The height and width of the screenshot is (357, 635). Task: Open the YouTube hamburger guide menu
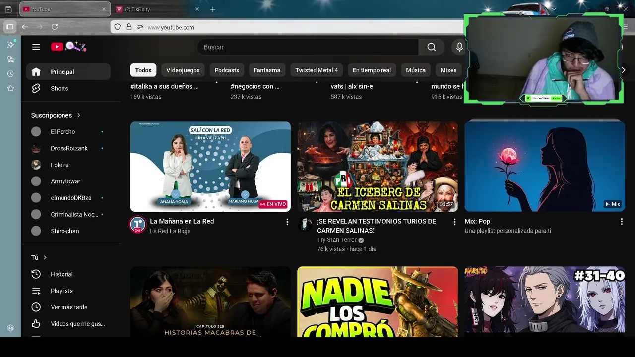(36, 47)
